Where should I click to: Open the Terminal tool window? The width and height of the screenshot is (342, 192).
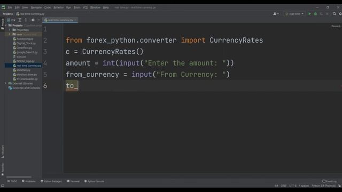(73, 181)
